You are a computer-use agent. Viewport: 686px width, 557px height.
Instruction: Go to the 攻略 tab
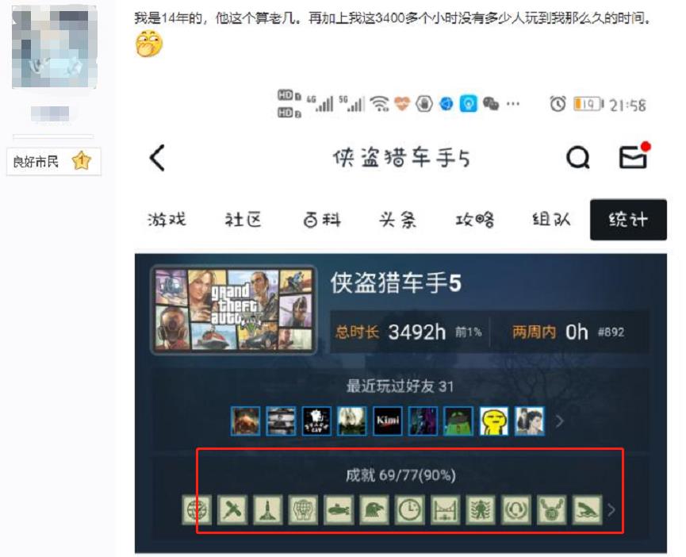click(474, 220)
